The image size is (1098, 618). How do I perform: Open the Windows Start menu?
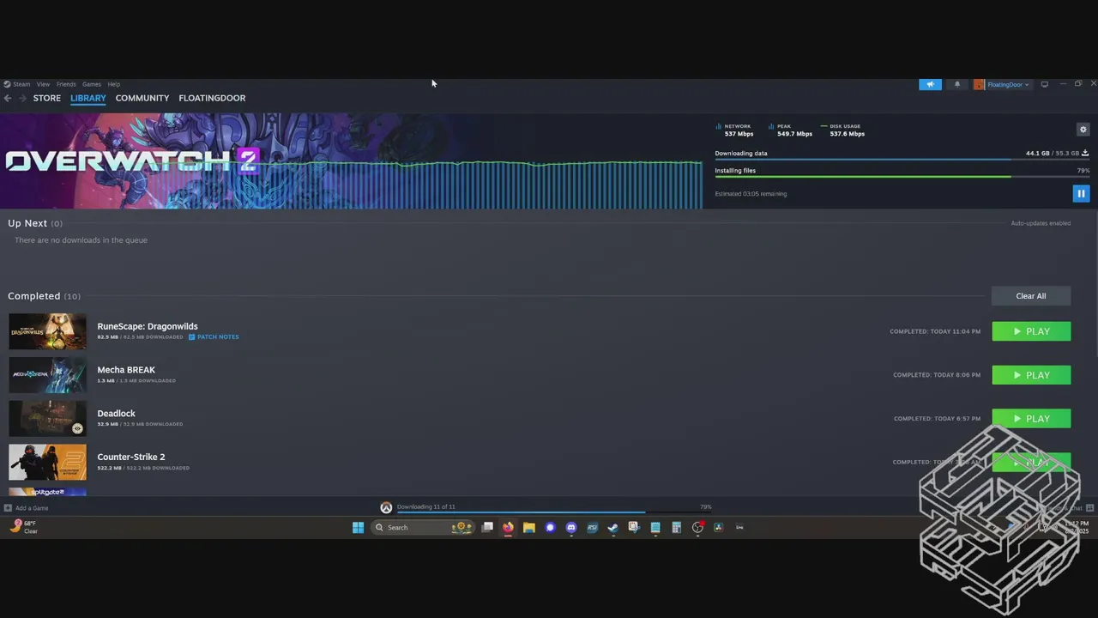[x=358, y=527]
